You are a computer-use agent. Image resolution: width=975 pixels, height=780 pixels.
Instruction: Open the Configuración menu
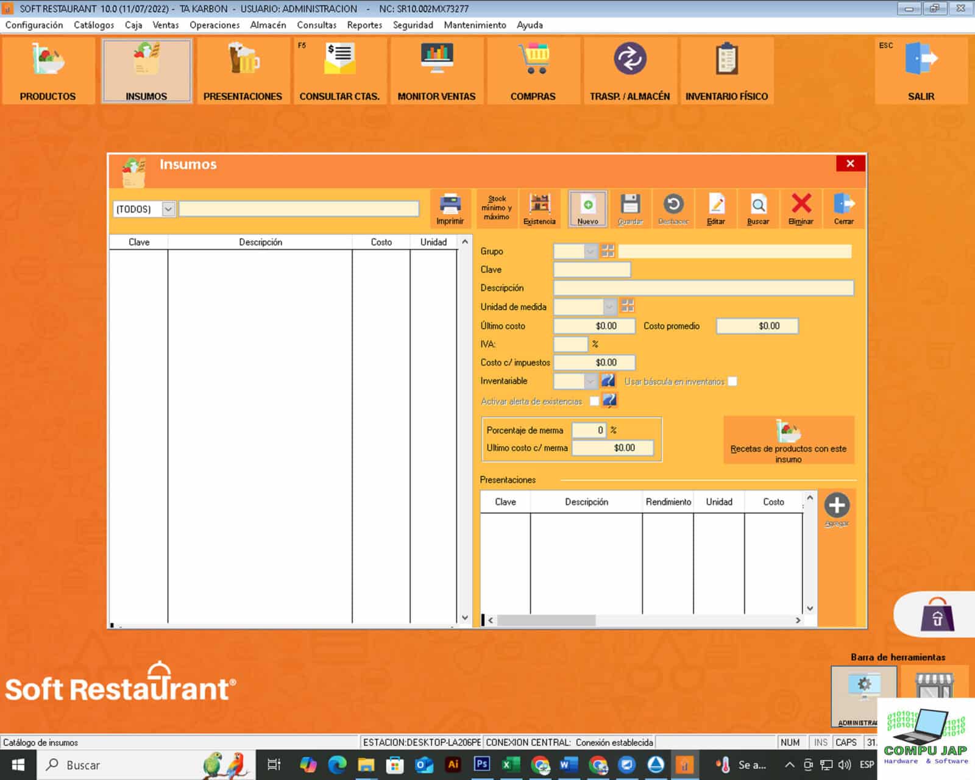pyautogui.click(x=34, y=25)
